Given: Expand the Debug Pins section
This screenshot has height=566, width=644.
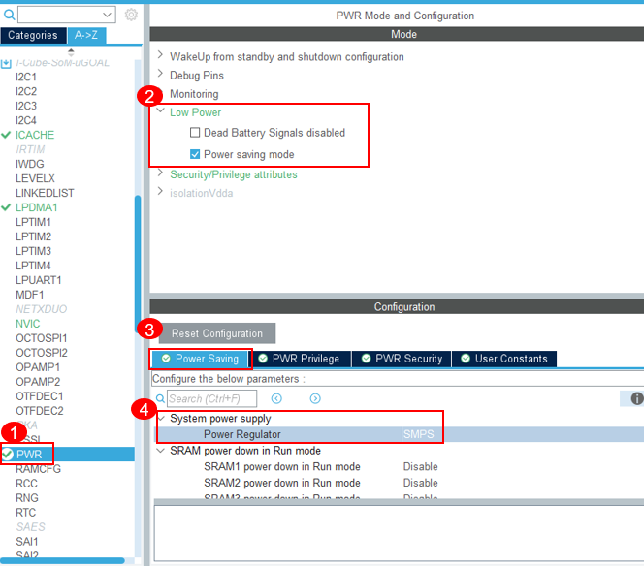Looking at the screenshot, I should [x=161, y=73].
